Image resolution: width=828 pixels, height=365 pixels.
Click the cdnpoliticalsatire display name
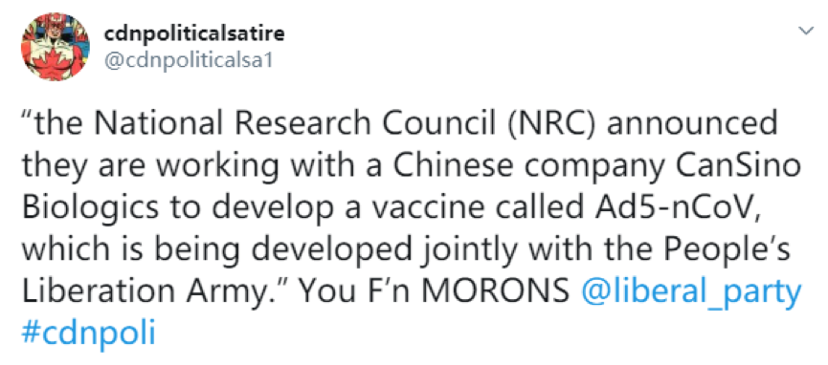coord(194,33)
